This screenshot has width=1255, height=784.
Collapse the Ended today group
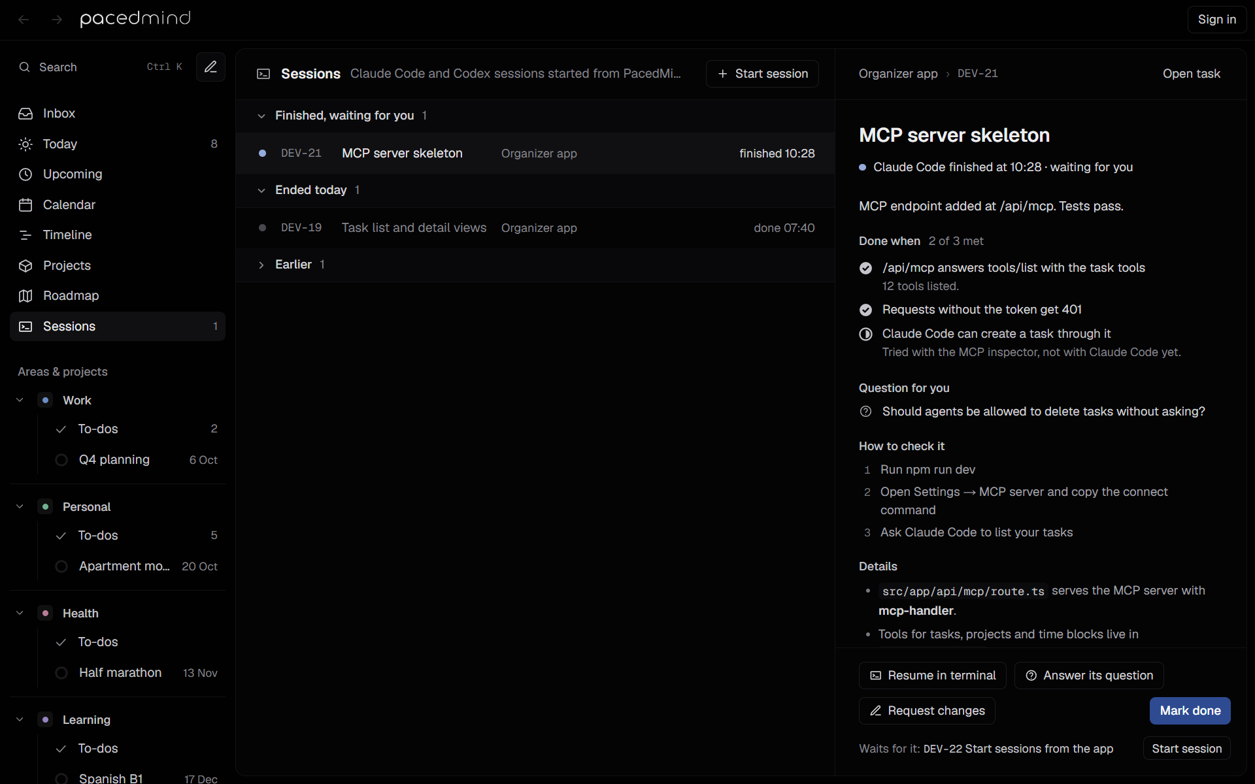pyautogui.click(x=261, y=190)
